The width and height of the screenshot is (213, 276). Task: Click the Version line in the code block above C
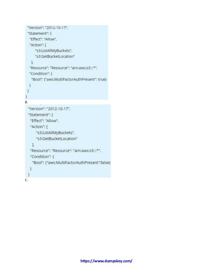point(49,109)
